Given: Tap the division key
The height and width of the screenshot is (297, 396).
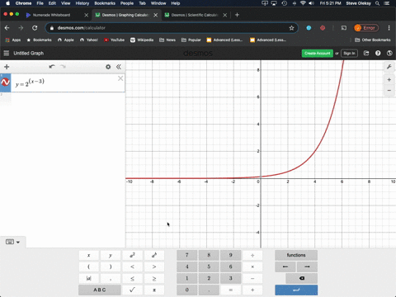Looking at the screenshot, I should point(252,255).
